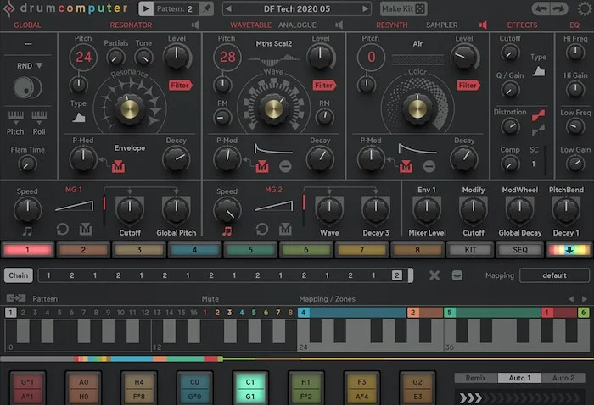Open settings via the gear icon
Screen dimensions: 594x405
click(585, 8)
